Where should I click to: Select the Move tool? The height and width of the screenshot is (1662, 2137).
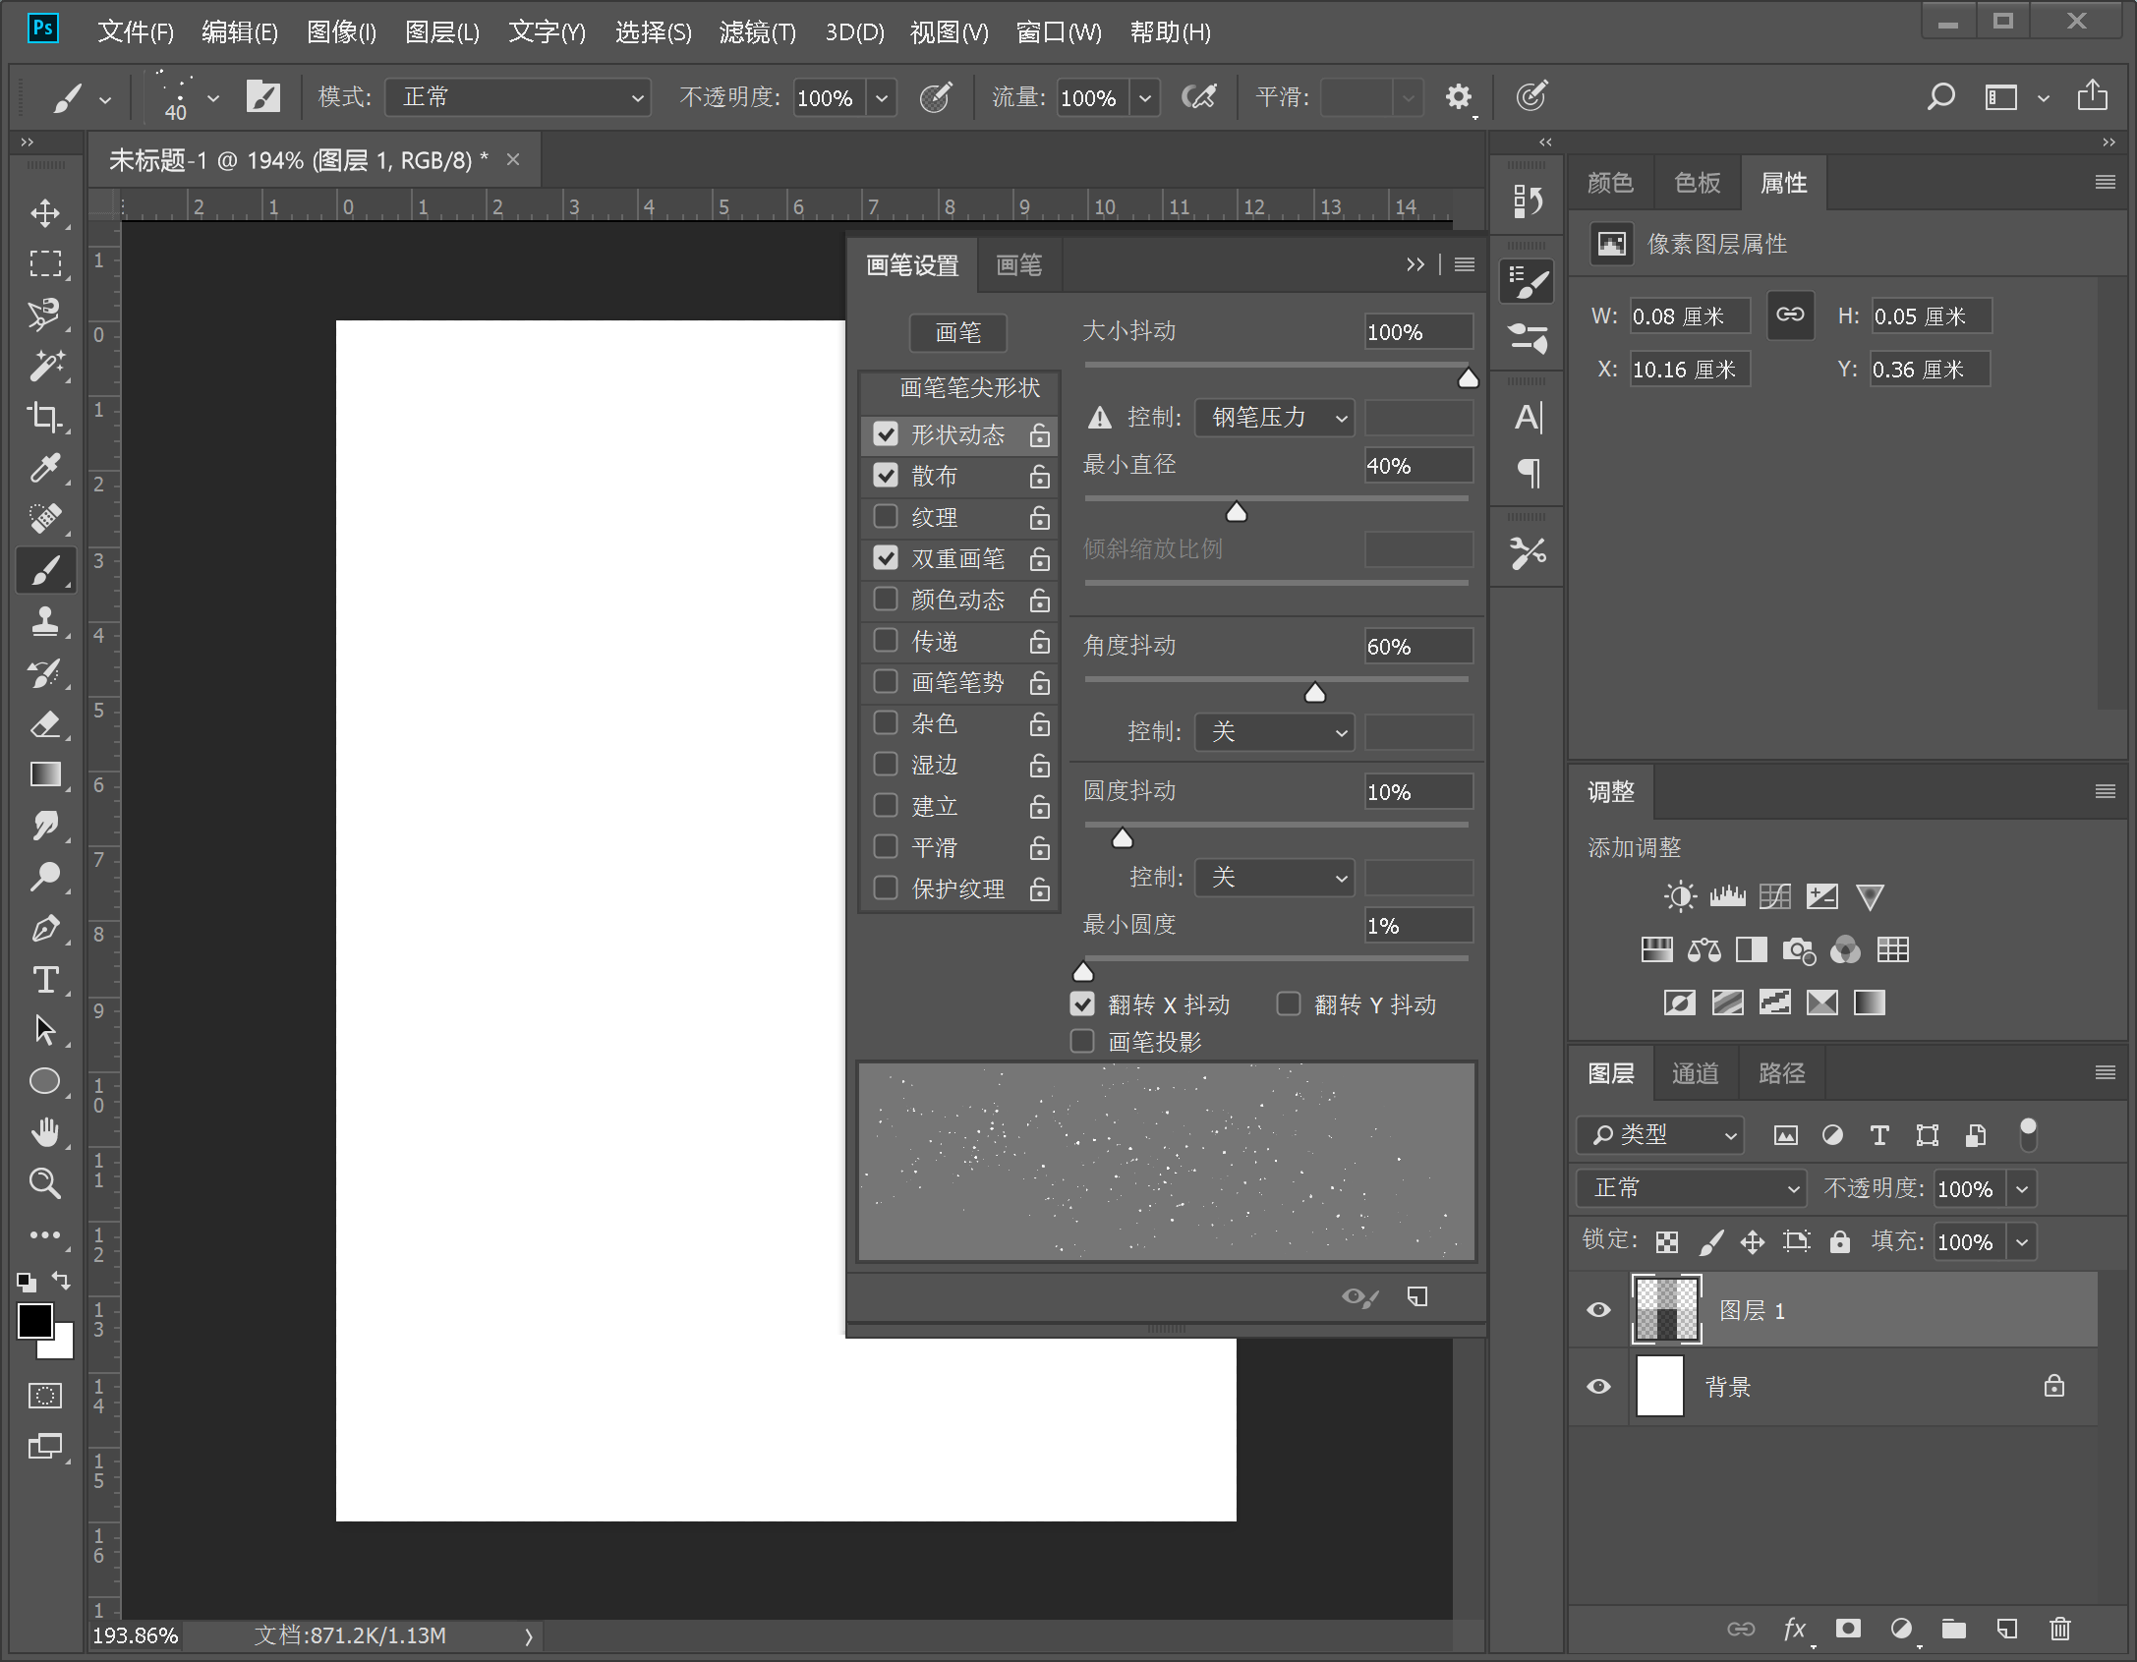(x=45, y=213)
